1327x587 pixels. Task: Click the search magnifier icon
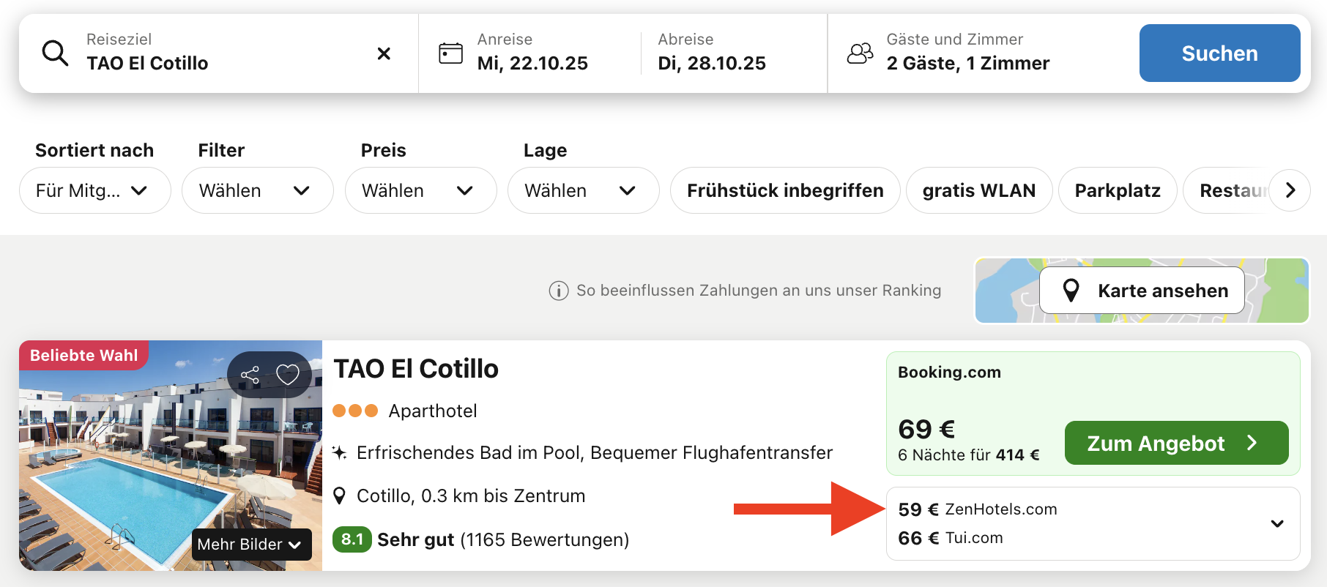tap(55, 53)
